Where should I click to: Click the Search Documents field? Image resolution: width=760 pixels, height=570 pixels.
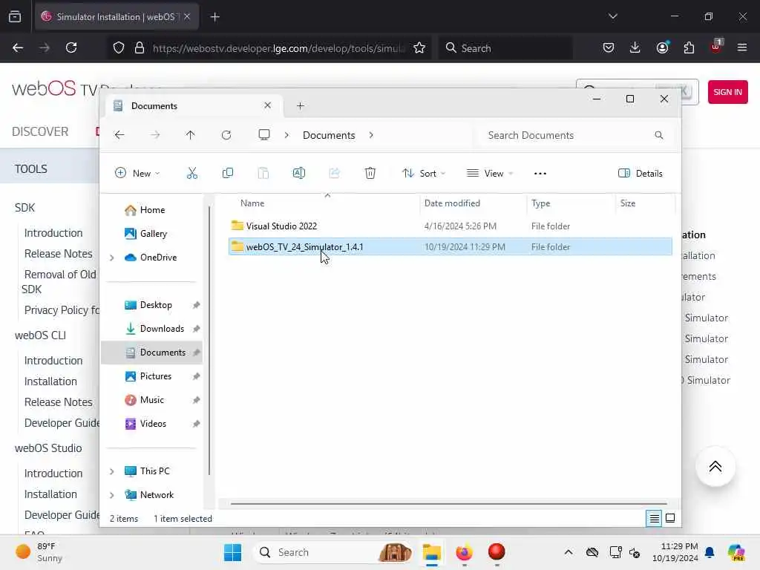(x=574, y=135)
